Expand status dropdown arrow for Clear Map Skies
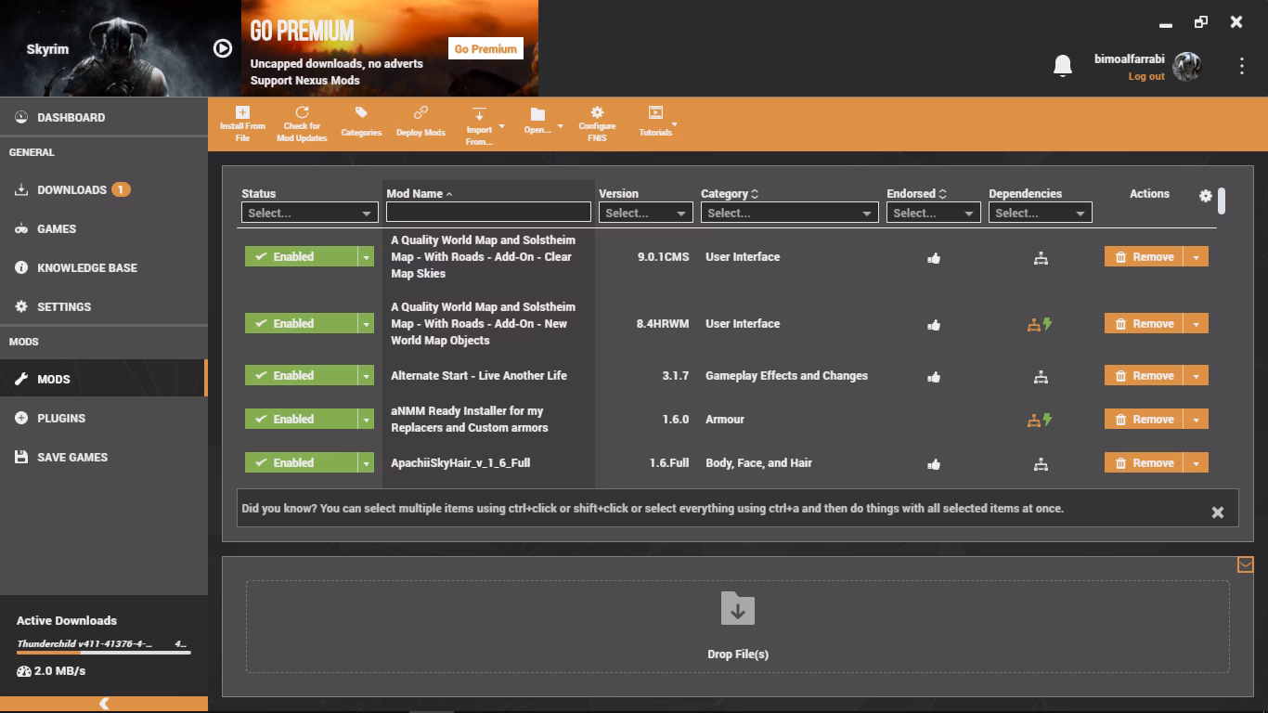This screenshot has height=713, width=1268. pyautogui.click(x=367, y=257)
